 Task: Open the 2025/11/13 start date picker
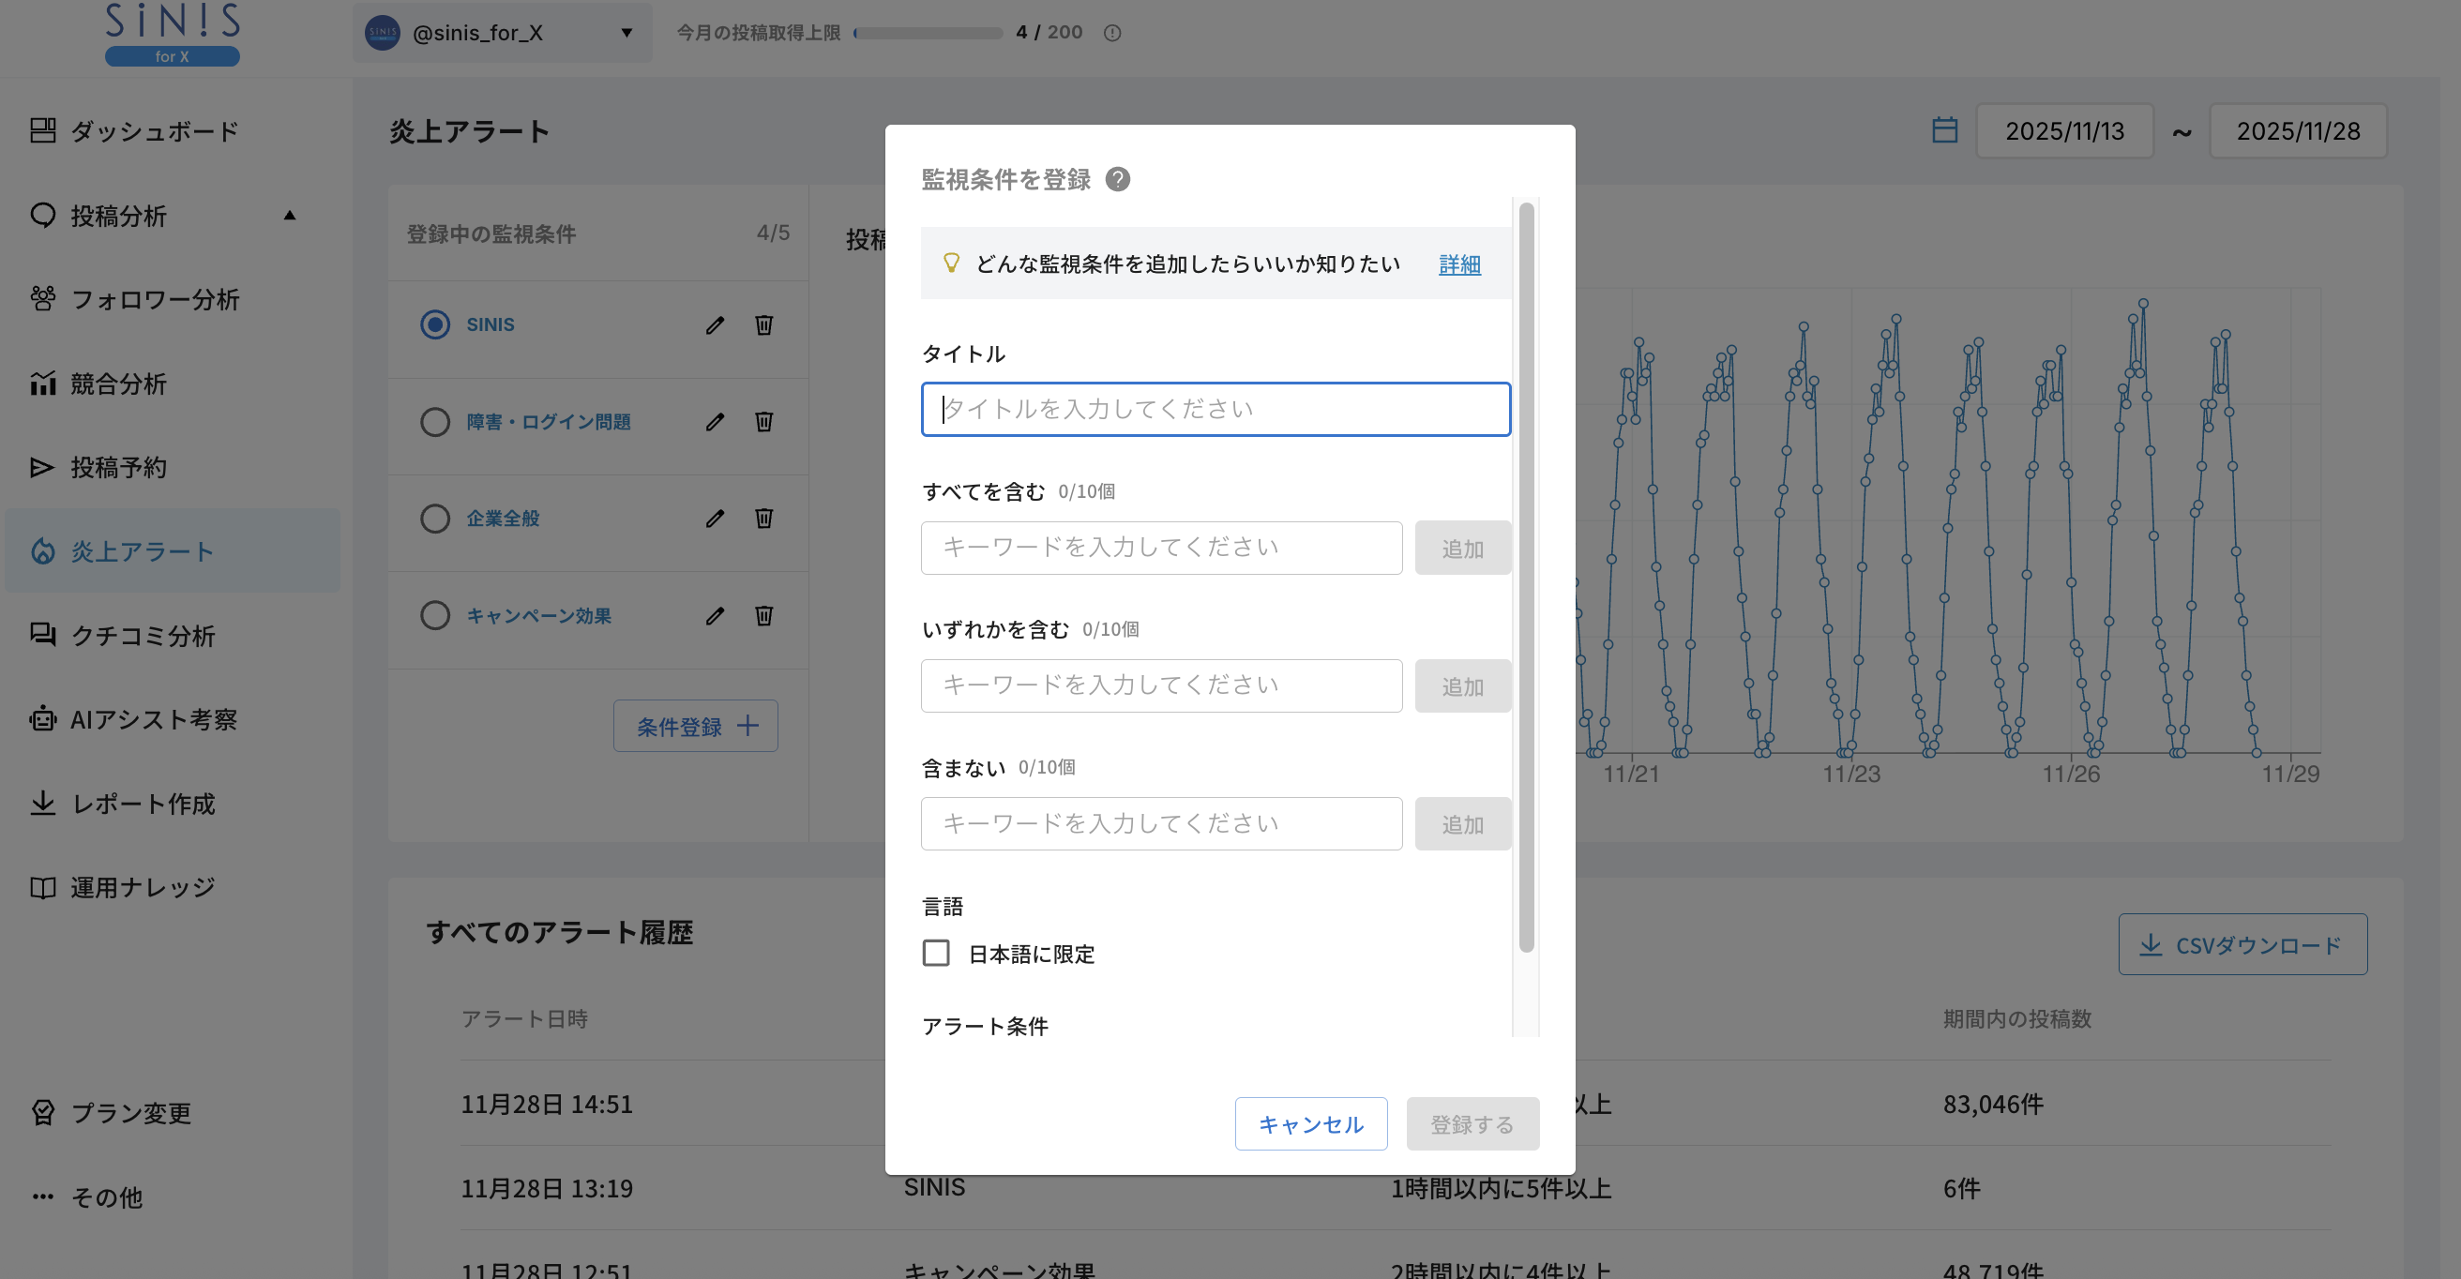(x=2064, y=130)
